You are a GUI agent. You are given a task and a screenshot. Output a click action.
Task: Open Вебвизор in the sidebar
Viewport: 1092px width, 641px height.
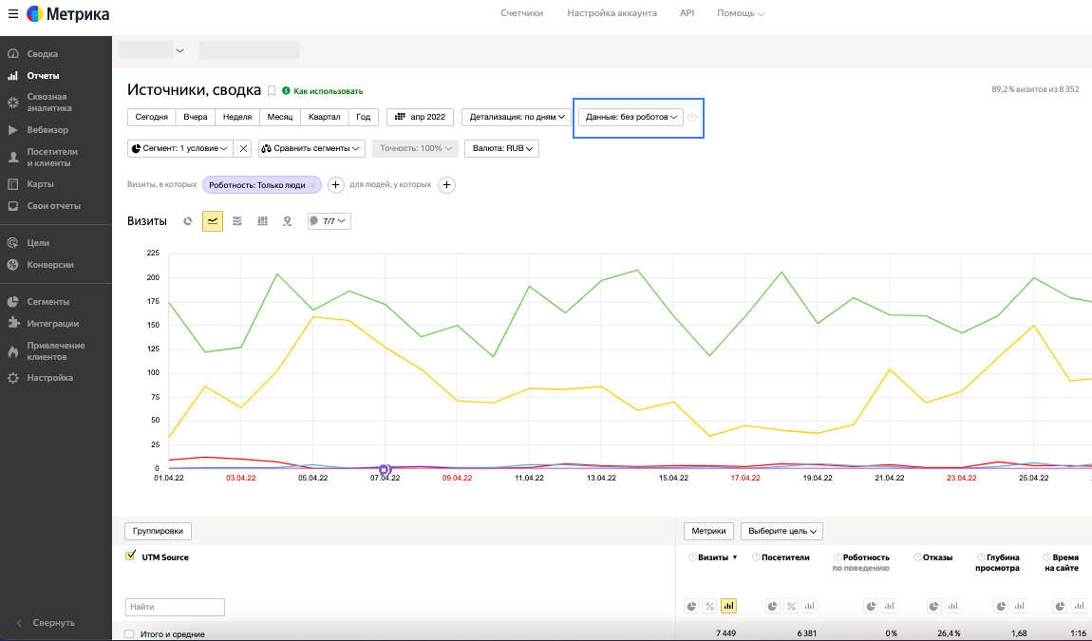coord(47,130)
